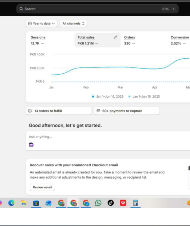Toggle the Jan 1–Jun 16, 2026 legend series

coord(108,97)
